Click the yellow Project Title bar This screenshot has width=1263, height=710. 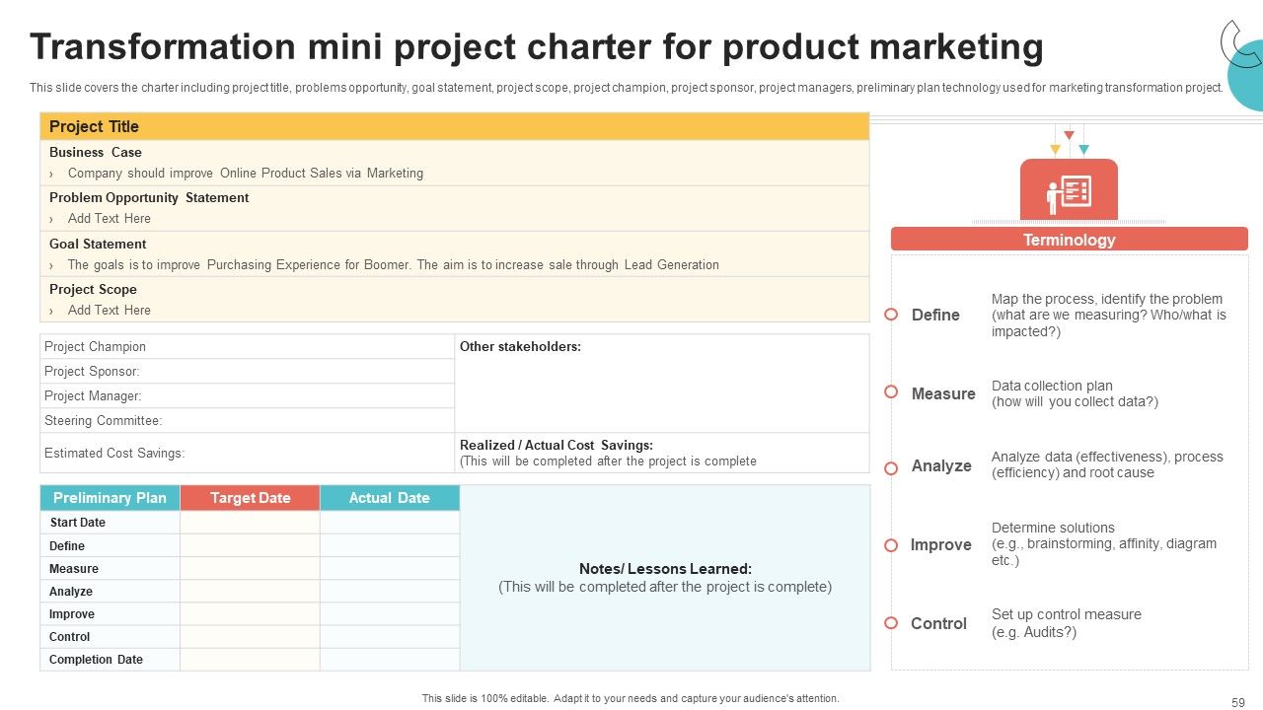tap(455, 126)
